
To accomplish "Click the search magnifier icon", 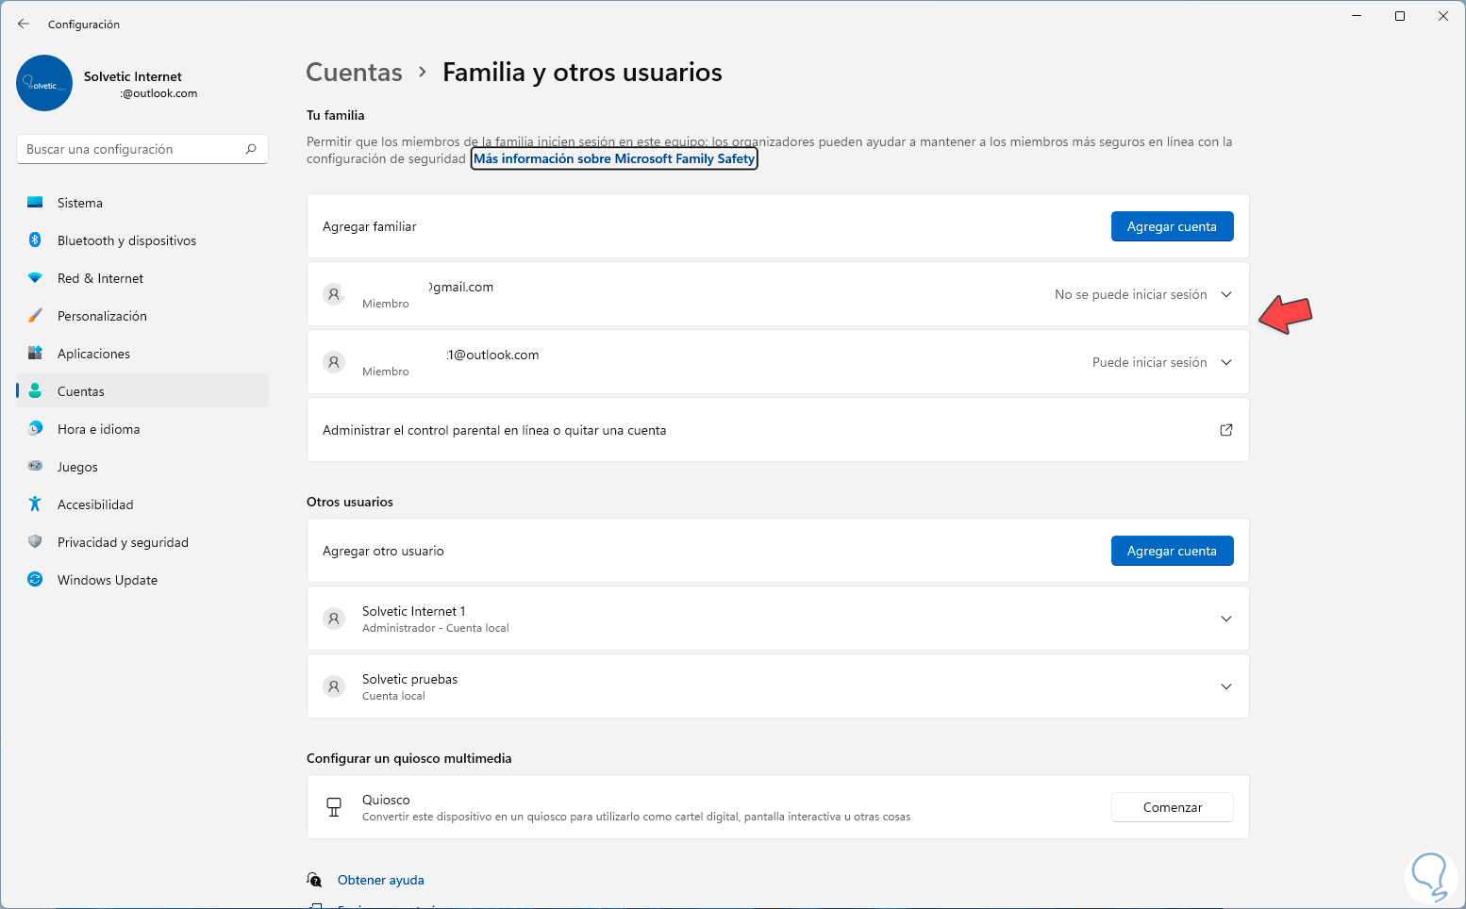I will 251,149.
